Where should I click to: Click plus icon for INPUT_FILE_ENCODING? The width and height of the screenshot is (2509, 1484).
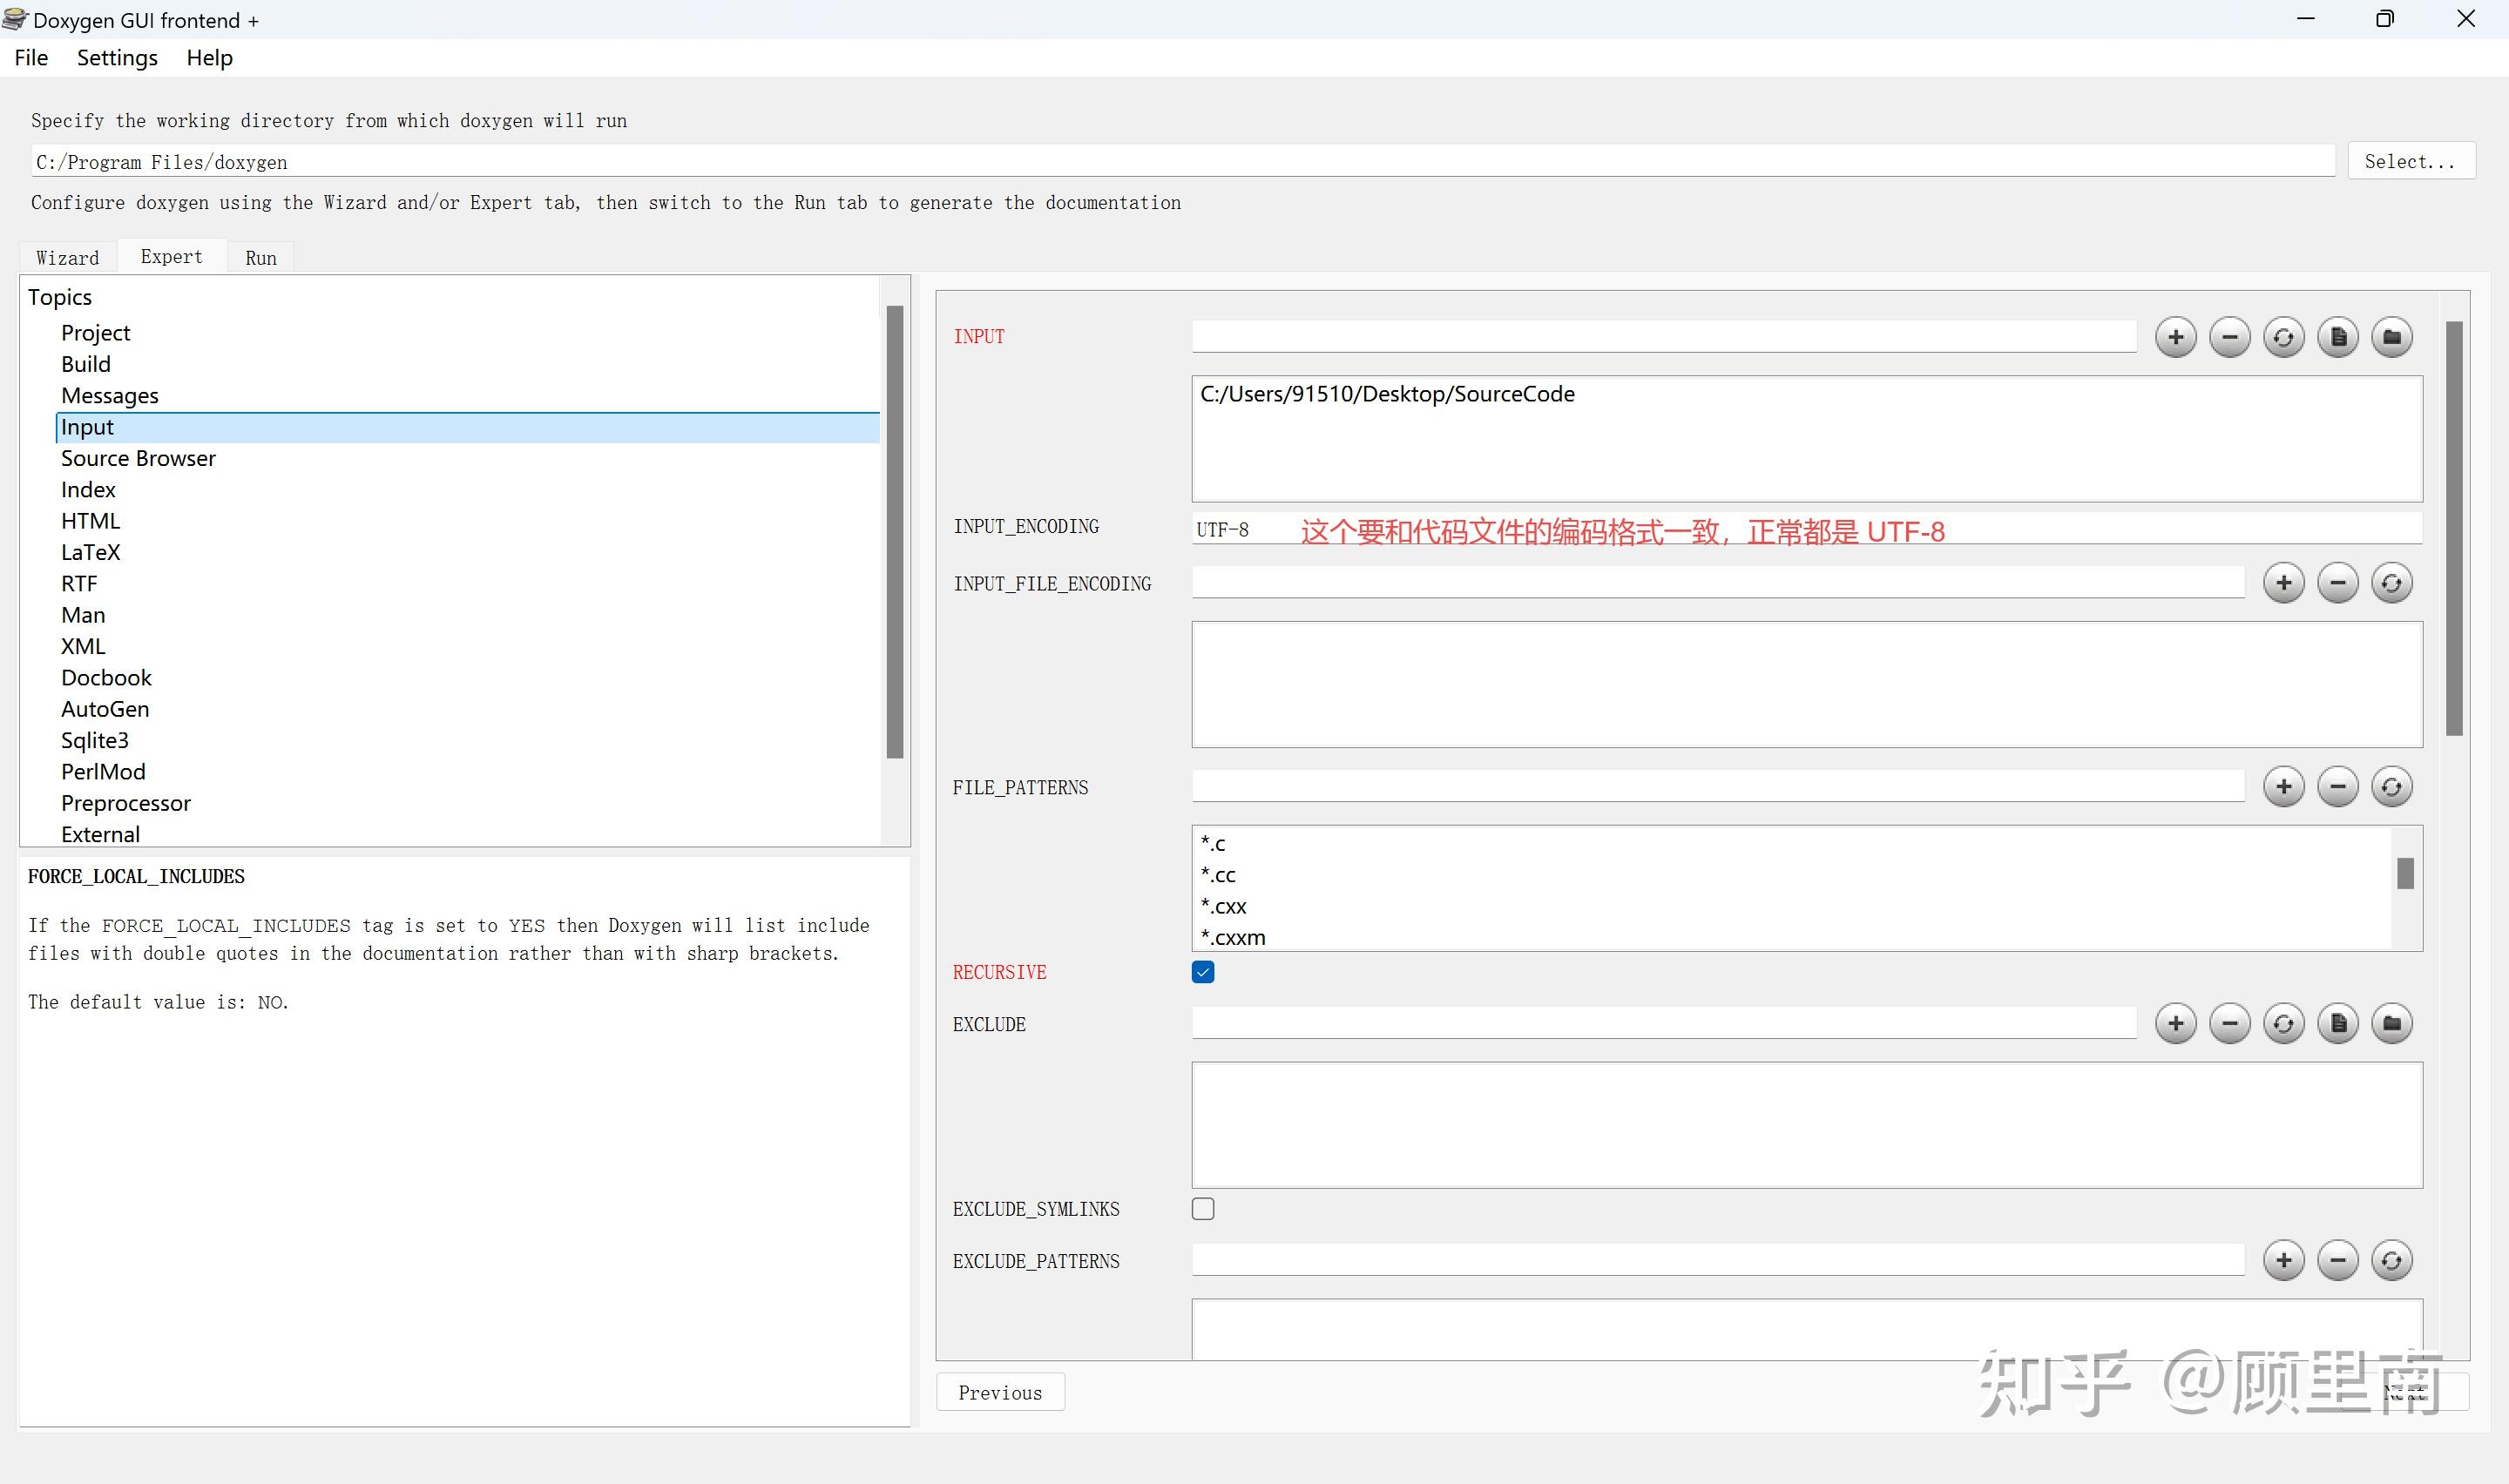(x=2283, y=583)
